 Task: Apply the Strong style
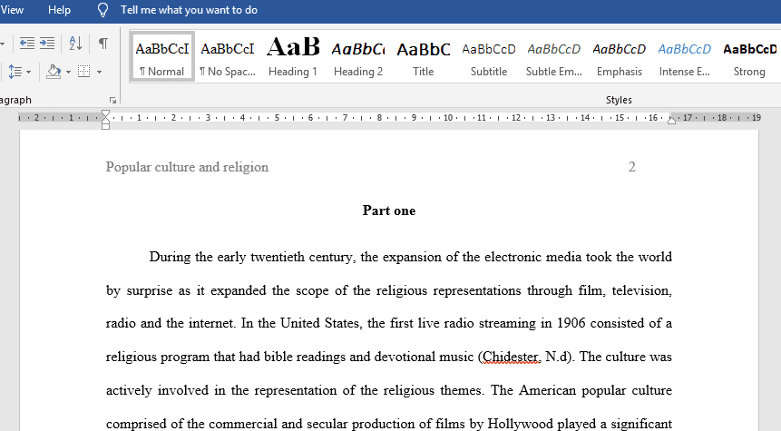click(749, 57)
